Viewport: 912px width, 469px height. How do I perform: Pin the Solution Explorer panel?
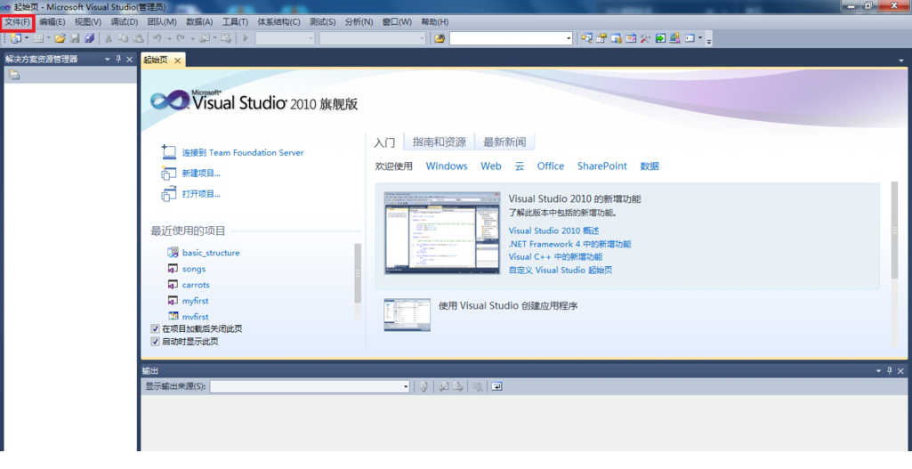(x=118, y=60)
